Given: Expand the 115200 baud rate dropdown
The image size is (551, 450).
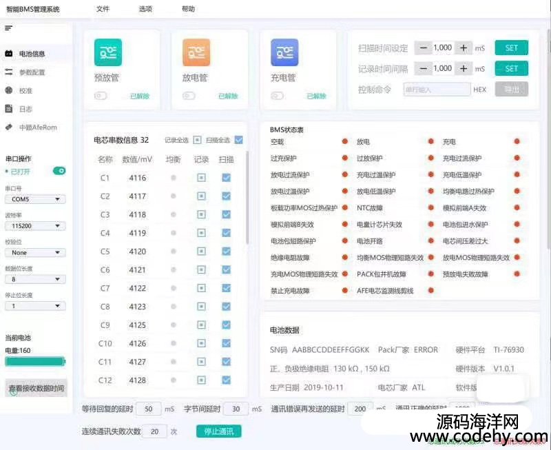Looking at the screenshot, I should (35, 225).
